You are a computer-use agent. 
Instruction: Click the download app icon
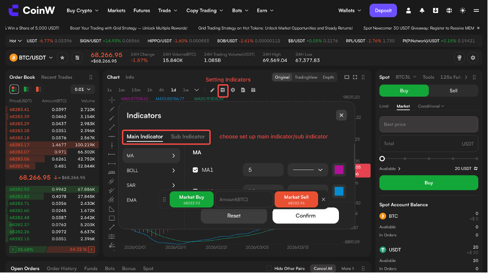click(x=436, y=11)
